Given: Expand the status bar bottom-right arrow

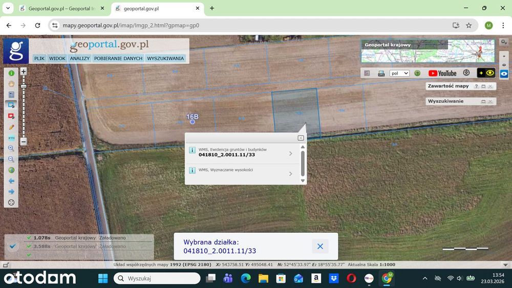Looking at the screenshot, I should coord(505,265).
